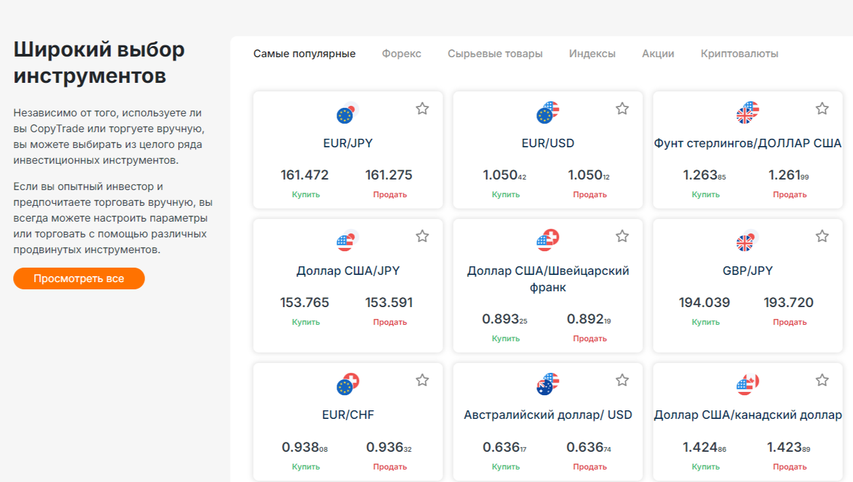Click Продать on Доллар США/канадский доллар card
The width and height of the screenshot is (853, 482).
click(x=790, y=467)
